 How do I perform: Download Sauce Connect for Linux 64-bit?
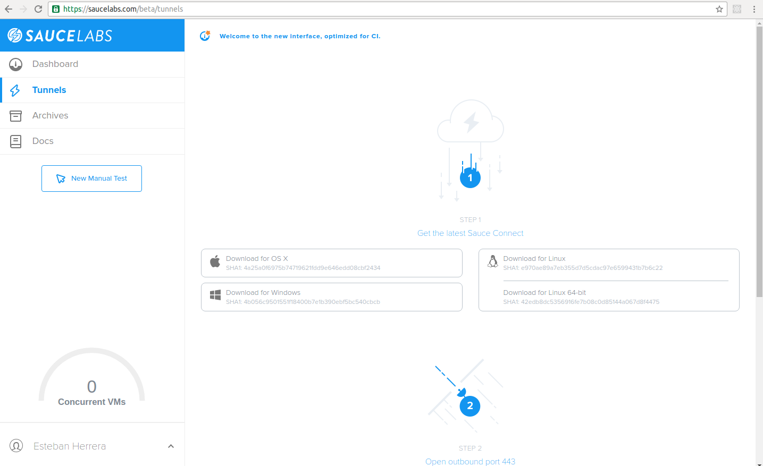click(544, 293)
